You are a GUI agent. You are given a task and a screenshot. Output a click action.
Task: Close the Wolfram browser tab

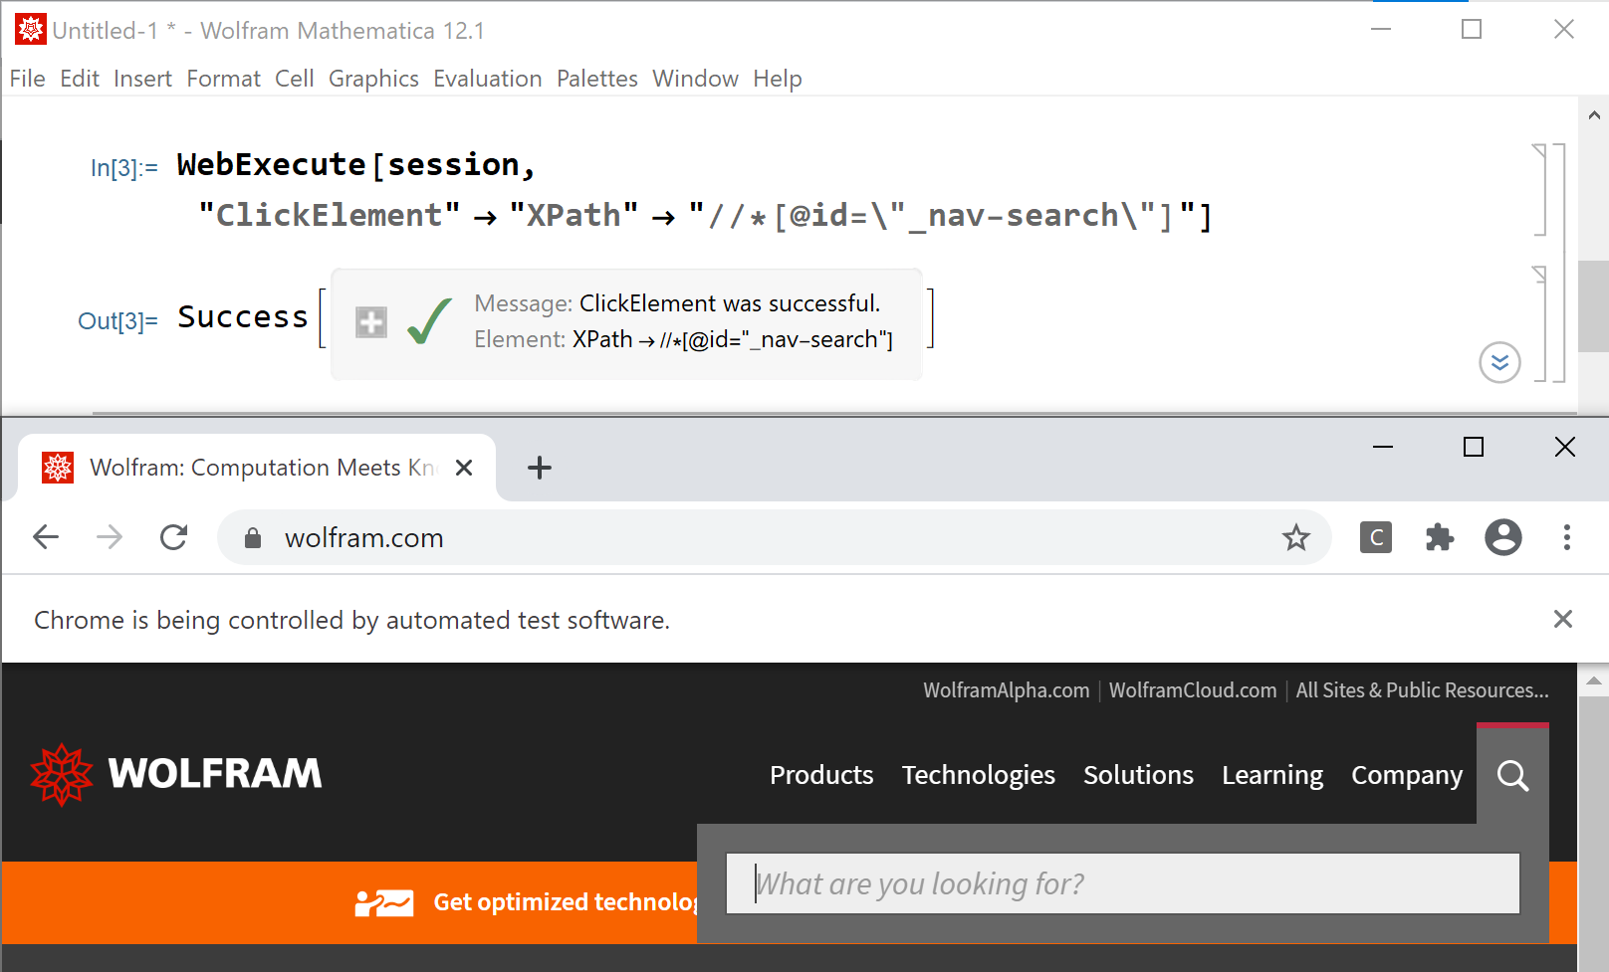tap(464, 468)
